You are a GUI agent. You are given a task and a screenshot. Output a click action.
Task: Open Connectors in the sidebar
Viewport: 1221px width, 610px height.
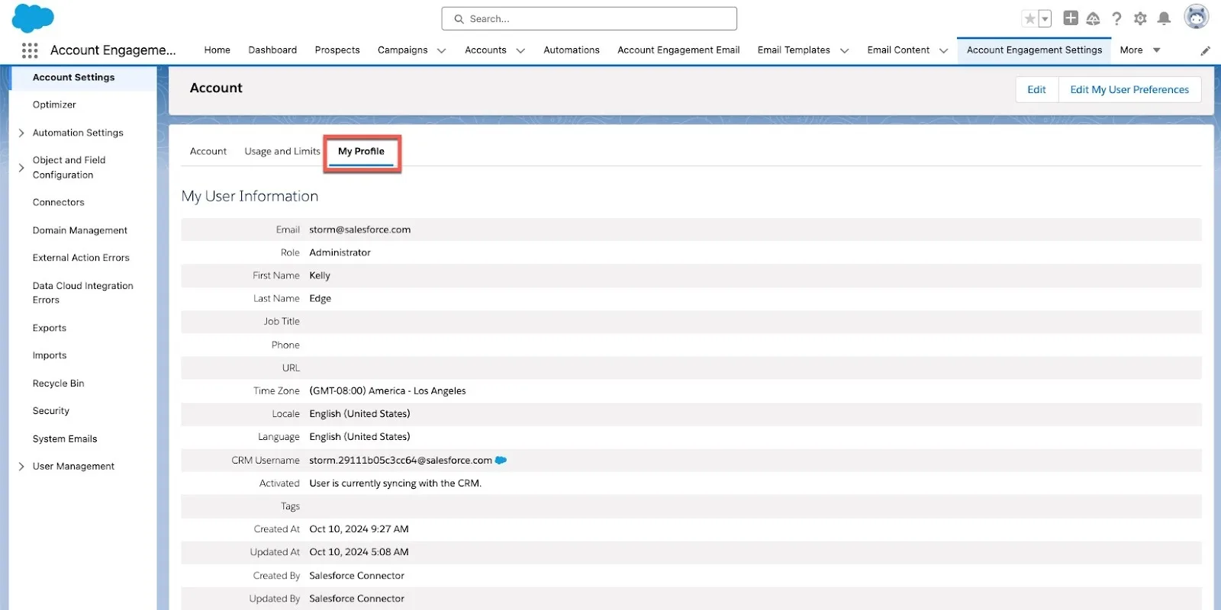pos(59,203)
